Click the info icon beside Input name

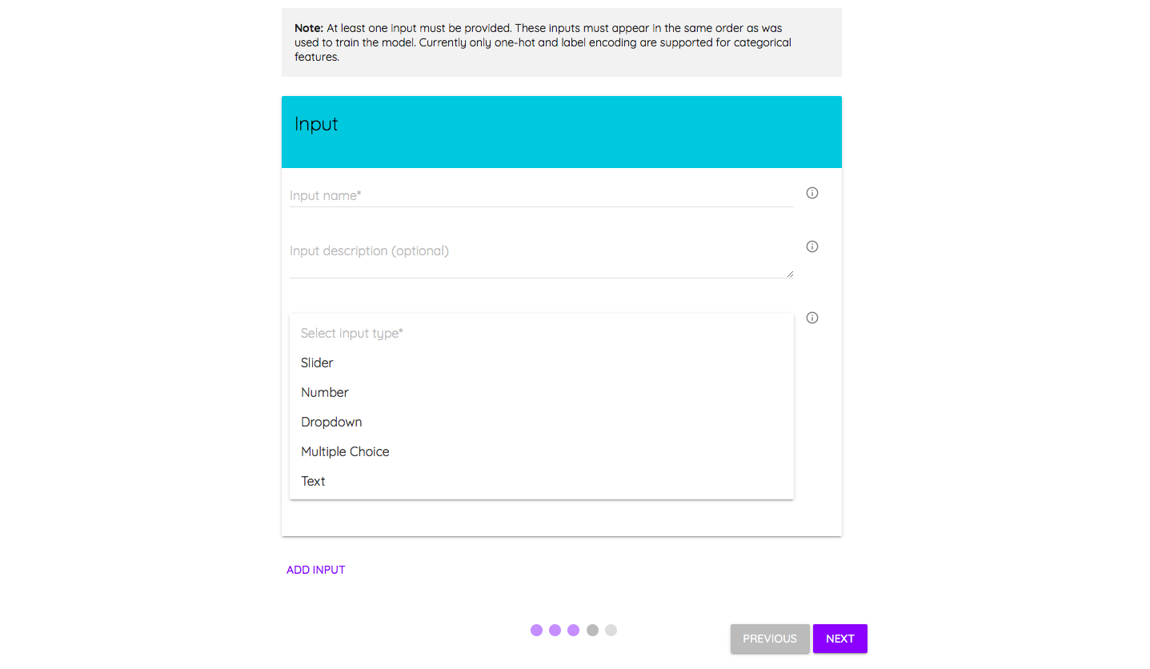click(812, 193)
